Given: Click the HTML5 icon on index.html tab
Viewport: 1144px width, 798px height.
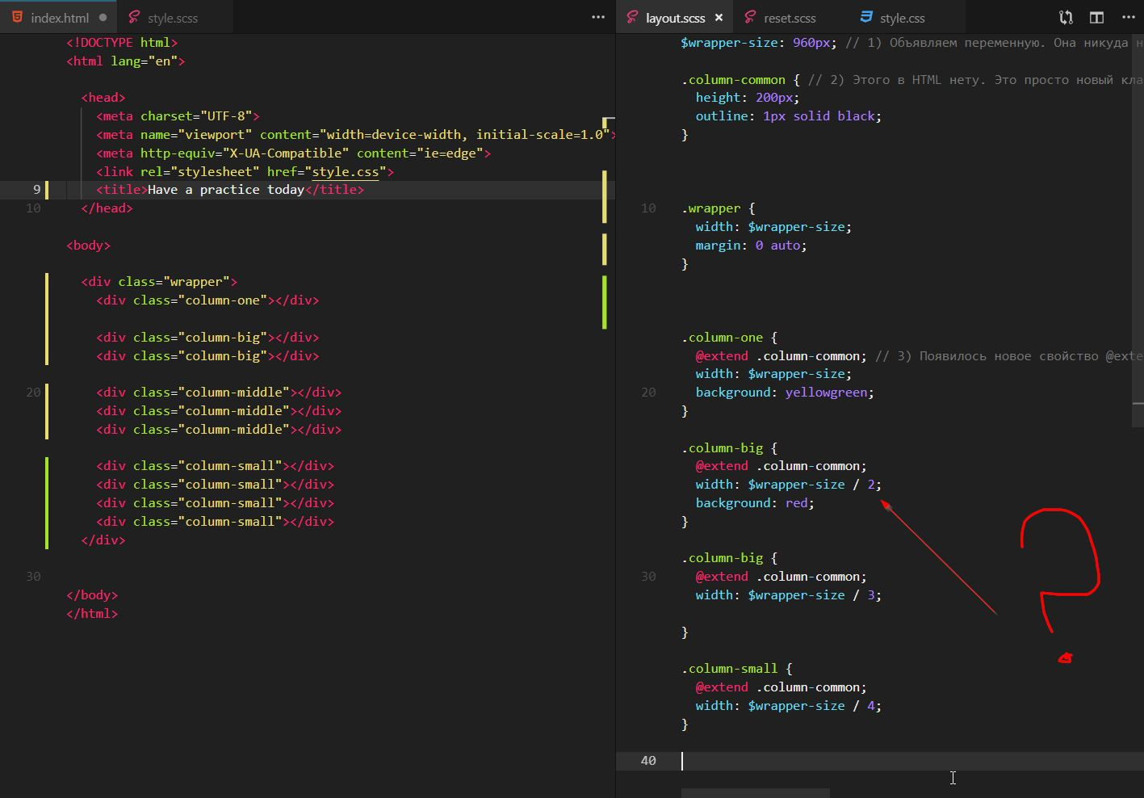Looking at the screenshot, I should click(x=17, y=17).
